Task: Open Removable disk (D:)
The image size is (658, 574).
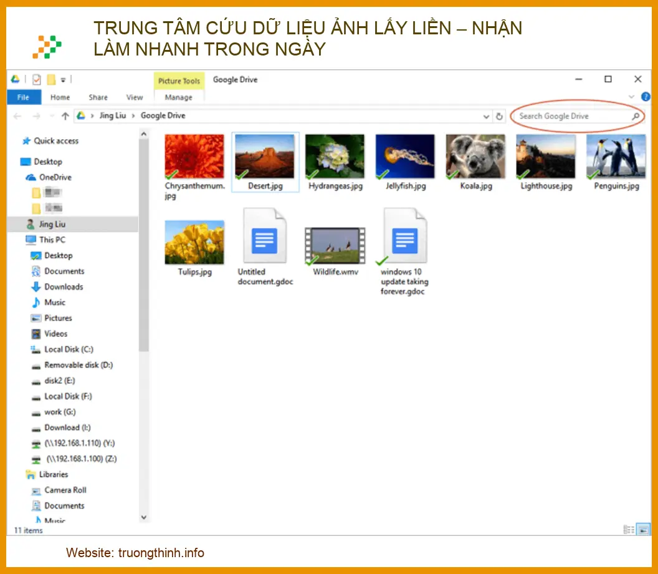Action: 72,365
